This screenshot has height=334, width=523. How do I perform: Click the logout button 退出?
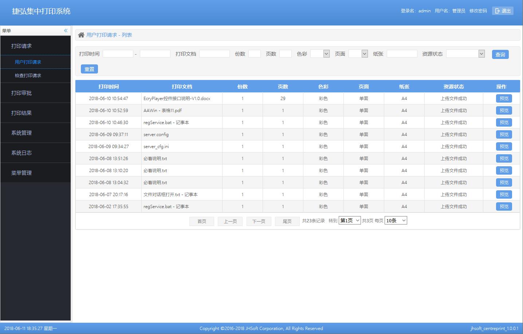pyautogui.click(x=503, y=11)
